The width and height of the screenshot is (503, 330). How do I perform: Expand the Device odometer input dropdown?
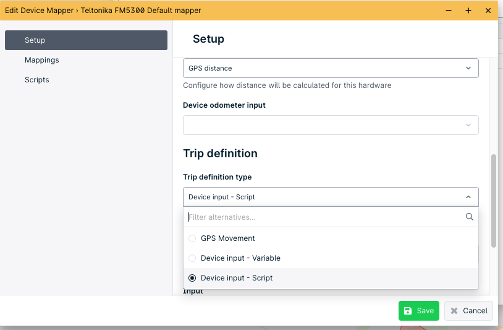[x=331, y=125]
